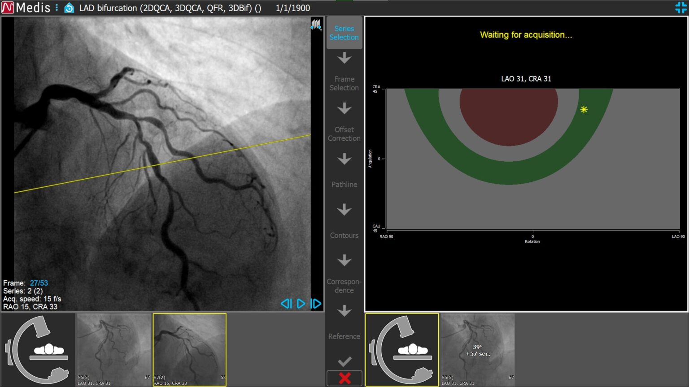Open the Pathline step
689x387 pixels.
[x=344, y=185]
